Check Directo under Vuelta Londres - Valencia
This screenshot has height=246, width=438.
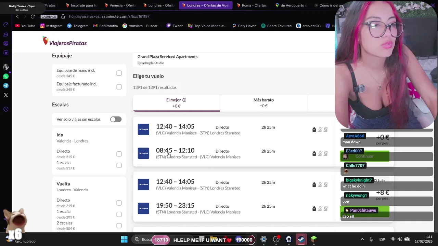(119, 203)
